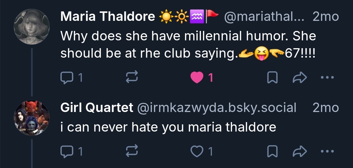
Task: Open the @mariathal... handle link
Action: [x=264, y=16]
